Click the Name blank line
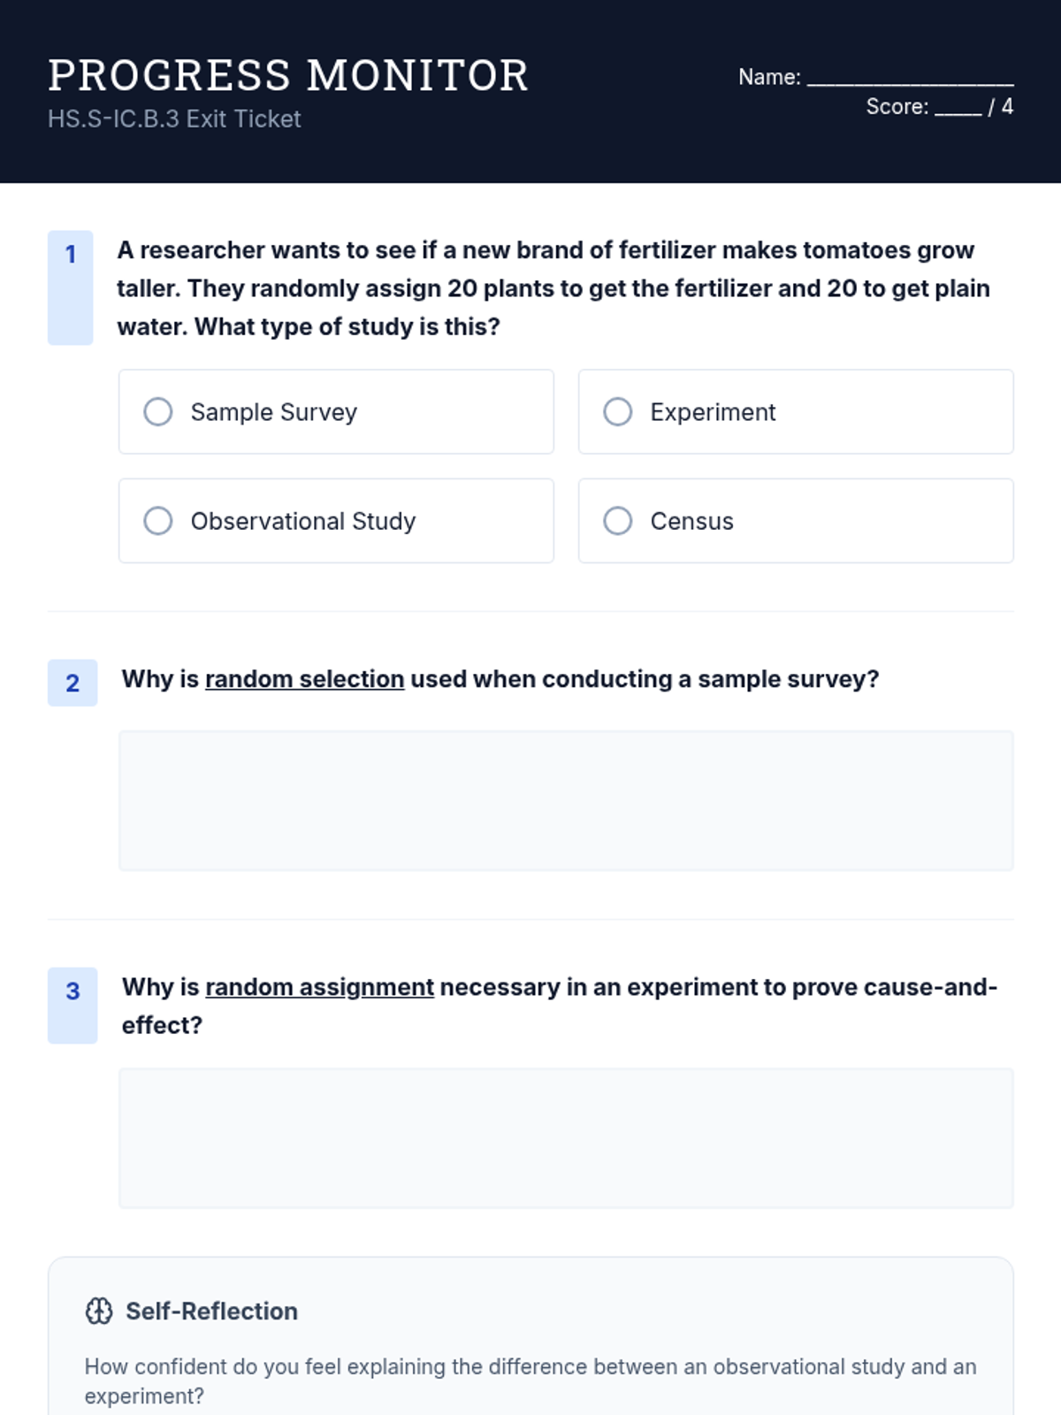The width and height of the screenshot is (1061, 1415). tap(910, 80)
